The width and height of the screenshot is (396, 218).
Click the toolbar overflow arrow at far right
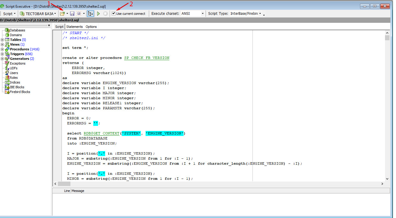coord(264,15)
